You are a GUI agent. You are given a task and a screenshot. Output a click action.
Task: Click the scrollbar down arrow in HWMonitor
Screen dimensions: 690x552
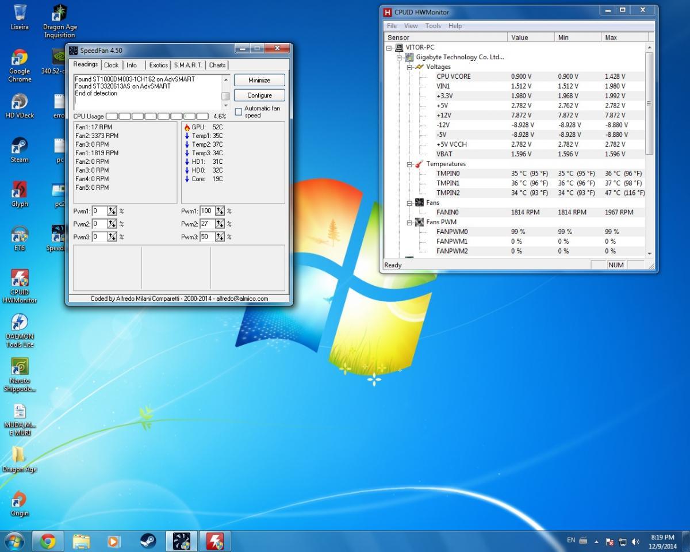650,254
